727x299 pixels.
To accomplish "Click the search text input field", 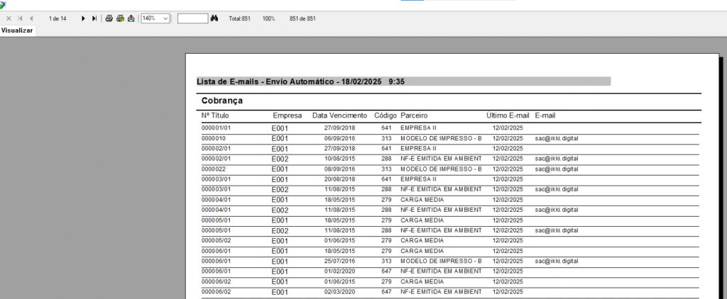I will [x=192, y=18].
